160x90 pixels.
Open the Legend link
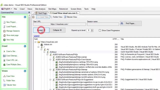(36, 36)
